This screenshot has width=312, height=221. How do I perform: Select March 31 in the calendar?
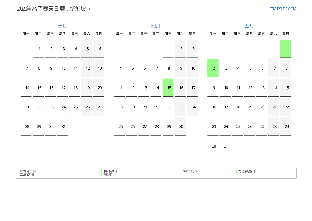click(64, 127)
